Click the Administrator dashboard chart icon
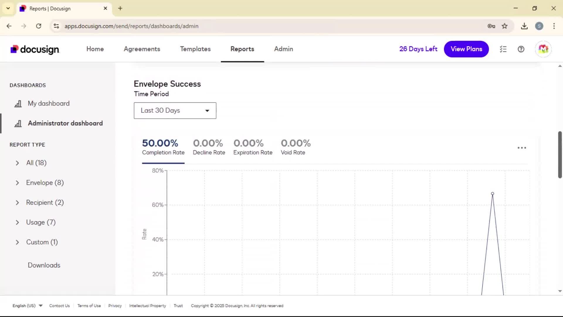Screen dimensions: 563x317 pos(18,124)
